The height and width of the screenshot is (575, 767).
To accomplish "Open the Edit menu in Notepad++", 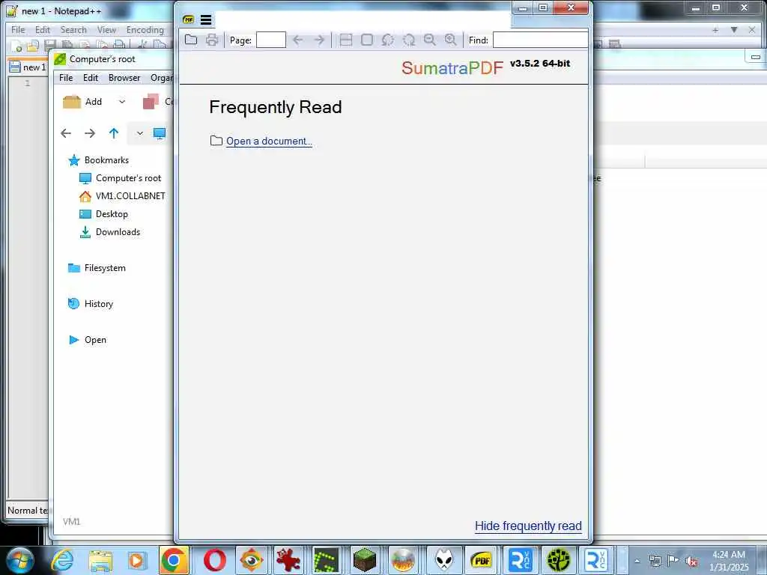I will 43,30.
